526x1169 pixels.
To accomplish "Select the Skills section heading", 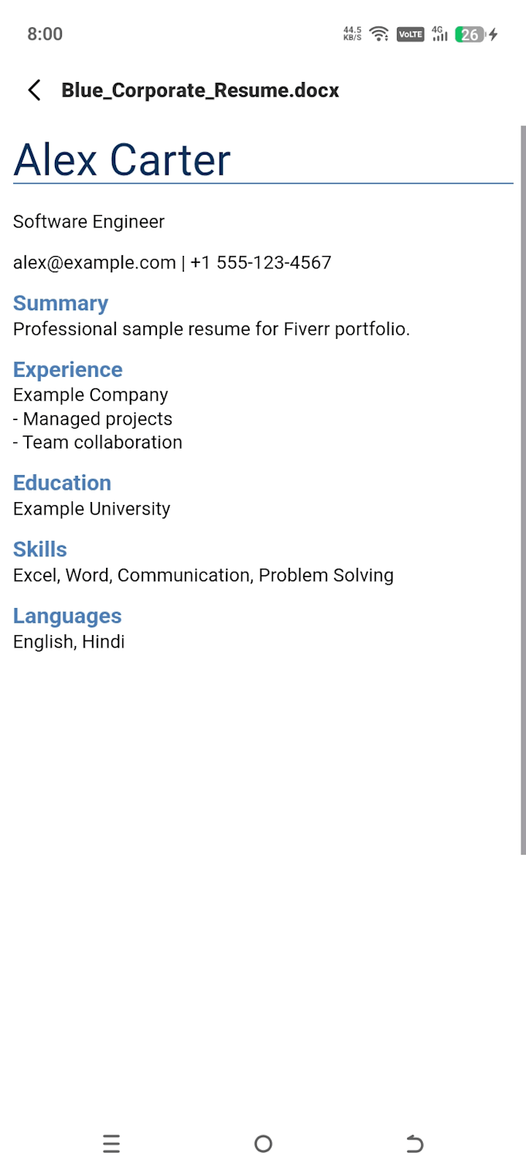I will pos(40,549).
